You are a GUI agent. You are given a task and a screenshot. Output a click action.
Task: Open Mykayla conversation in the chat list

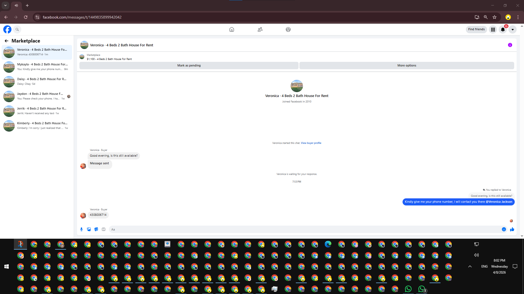37,67
